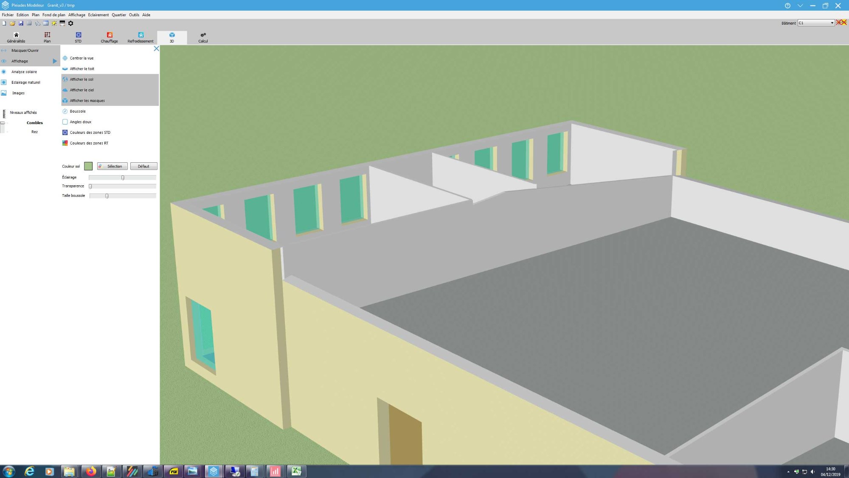Image resolution: width=849 pixels, height=478 pixels.
Task: Click the Défaut button
Action: tap(143, 167)
